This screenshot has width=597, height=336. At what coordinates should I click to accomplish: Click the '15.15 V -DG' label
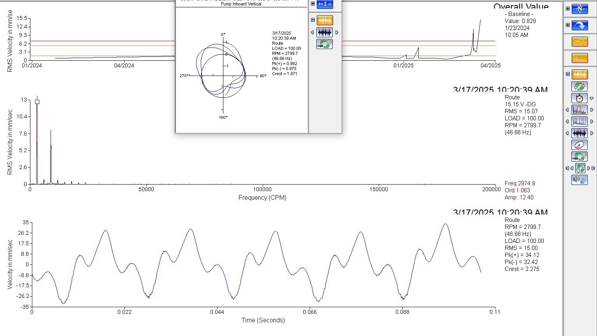(520, 104)
